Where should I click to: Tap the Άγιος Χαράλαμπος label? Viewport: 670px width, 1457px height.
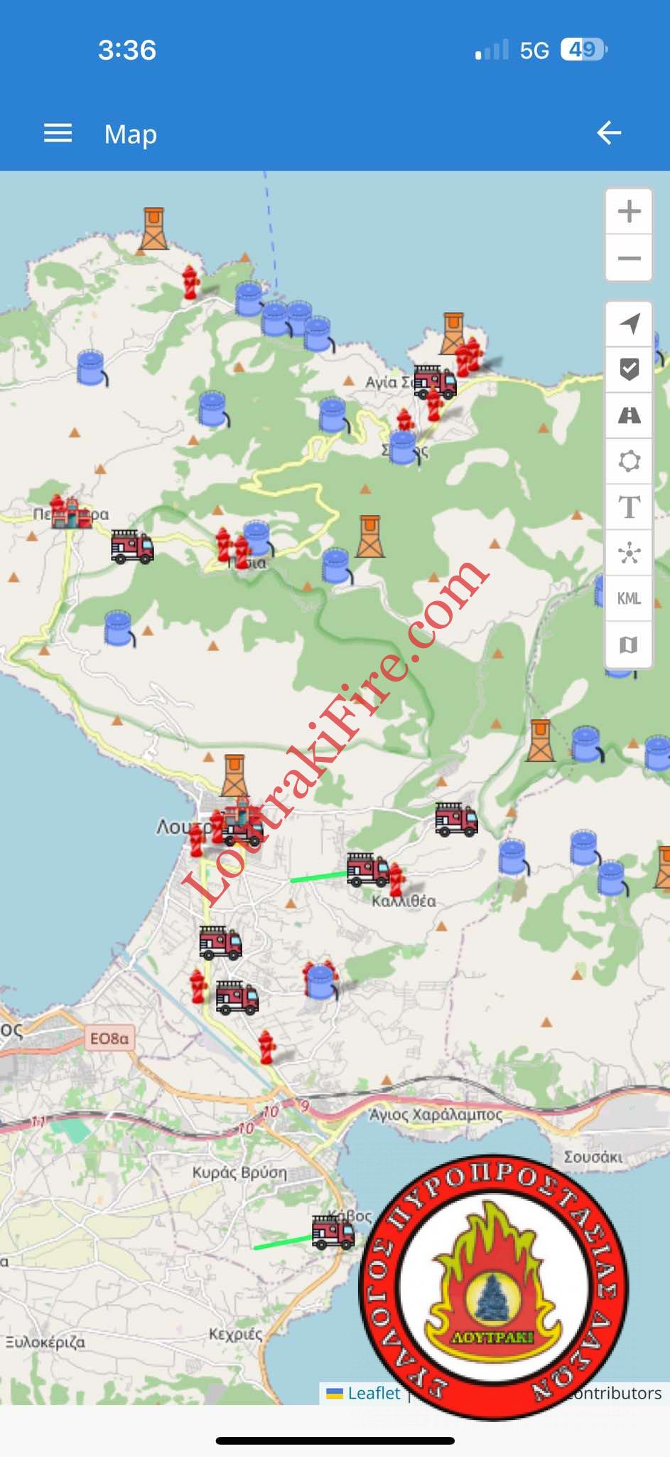(x=436, y=1114)
